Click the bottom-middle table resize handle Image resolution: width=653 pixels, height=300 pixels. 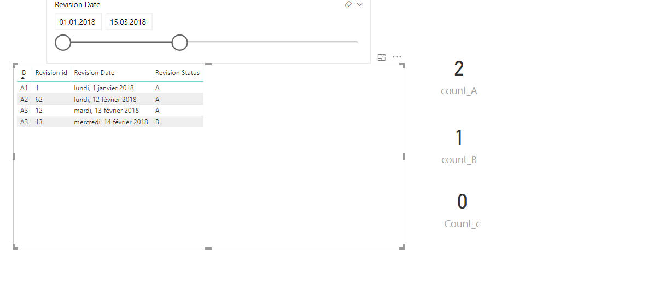tap(209, 249)
